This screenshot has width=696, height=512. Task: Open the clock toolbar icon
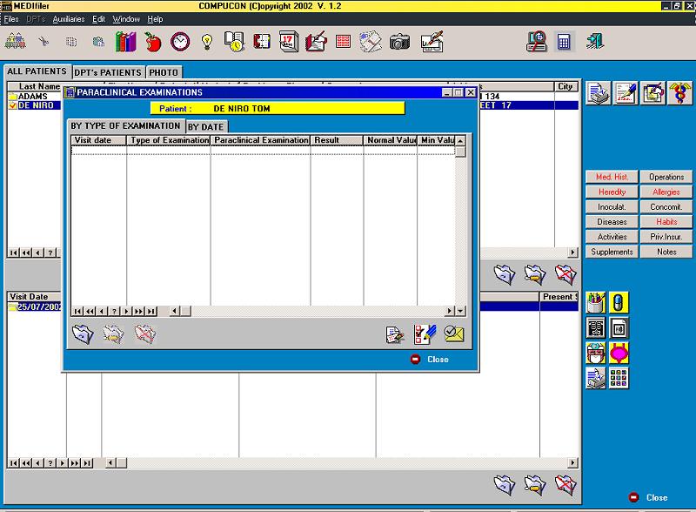tap(180, 42)
